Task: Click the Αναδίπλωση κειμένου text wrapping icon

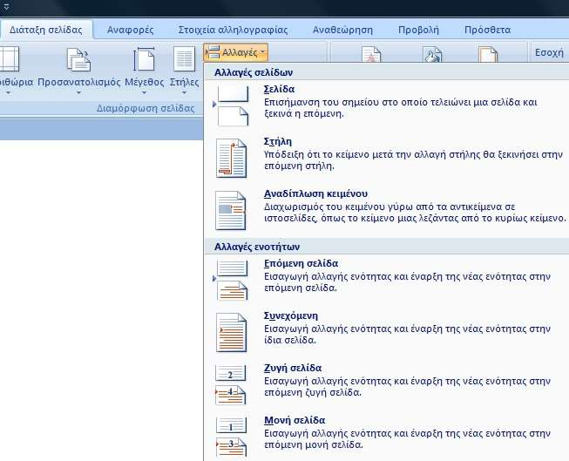Action: 231,211
